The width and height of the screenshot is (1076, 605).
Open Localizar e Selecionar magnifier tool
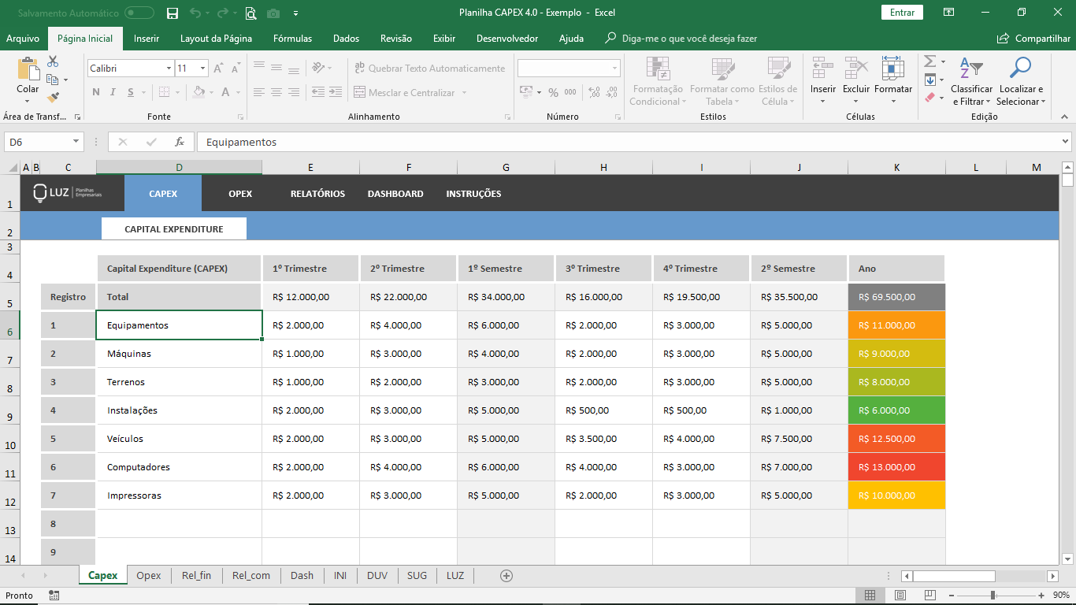[1020, 69]
